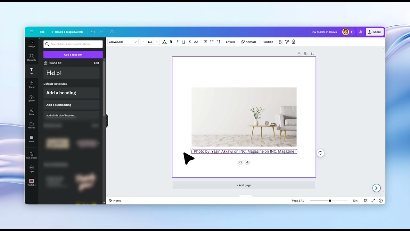
Task: Click the How to Cite in Canva title
Action: (x=324, y=32)
